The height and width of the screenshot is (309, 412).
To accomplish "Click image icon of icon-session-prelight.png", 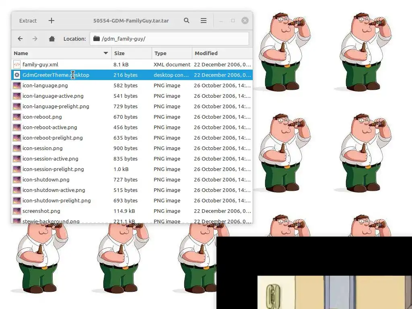I will coord(17,169).
